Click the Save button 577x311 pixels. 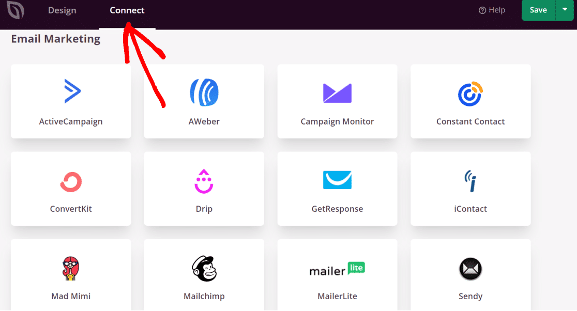(538, 10)
